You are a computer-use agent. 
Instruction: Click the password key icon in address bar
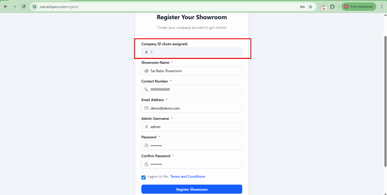click(302, 7)
